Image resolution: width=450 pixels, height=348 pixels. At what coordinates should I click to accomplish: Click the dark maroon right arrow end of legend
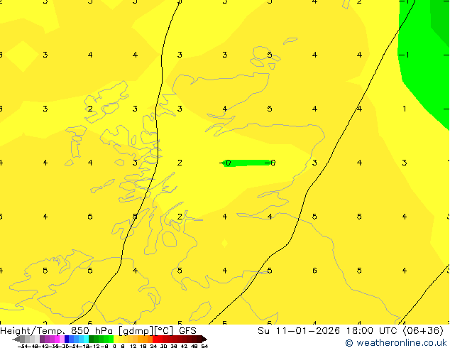pyautogui.click(x=204, y=339)
